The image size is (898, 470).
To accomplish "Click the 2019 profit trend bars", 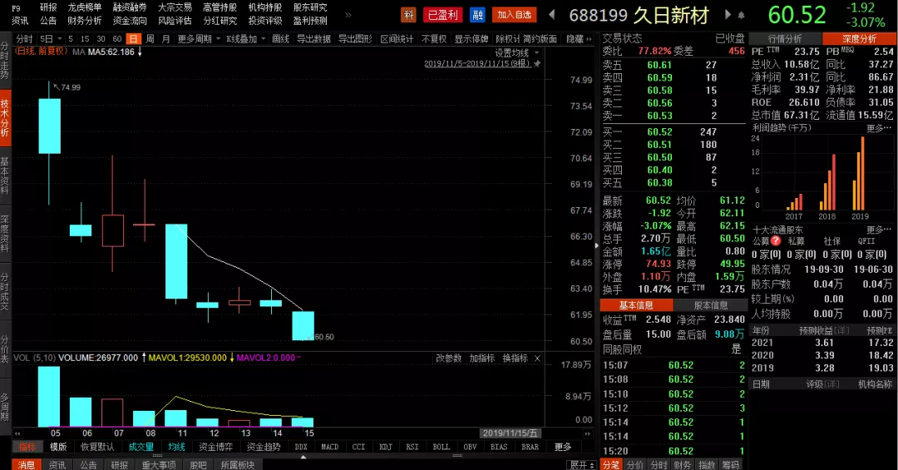I will pyautogui.click(x=858, y=173).
